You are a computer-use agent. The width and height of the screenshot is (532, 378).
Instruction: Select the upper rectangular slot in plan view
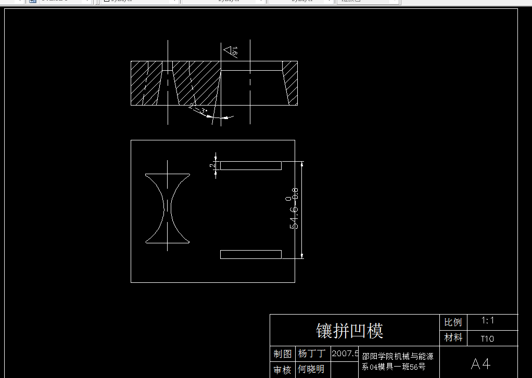click(251, 165)
